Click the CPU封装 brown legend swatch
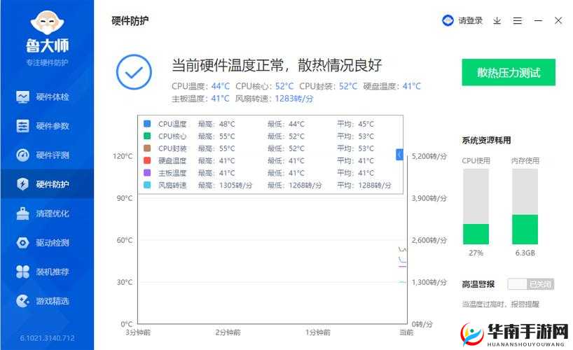The width and height of the screenshot is (573, 350). pyautogui.click(x=147, y=148)
